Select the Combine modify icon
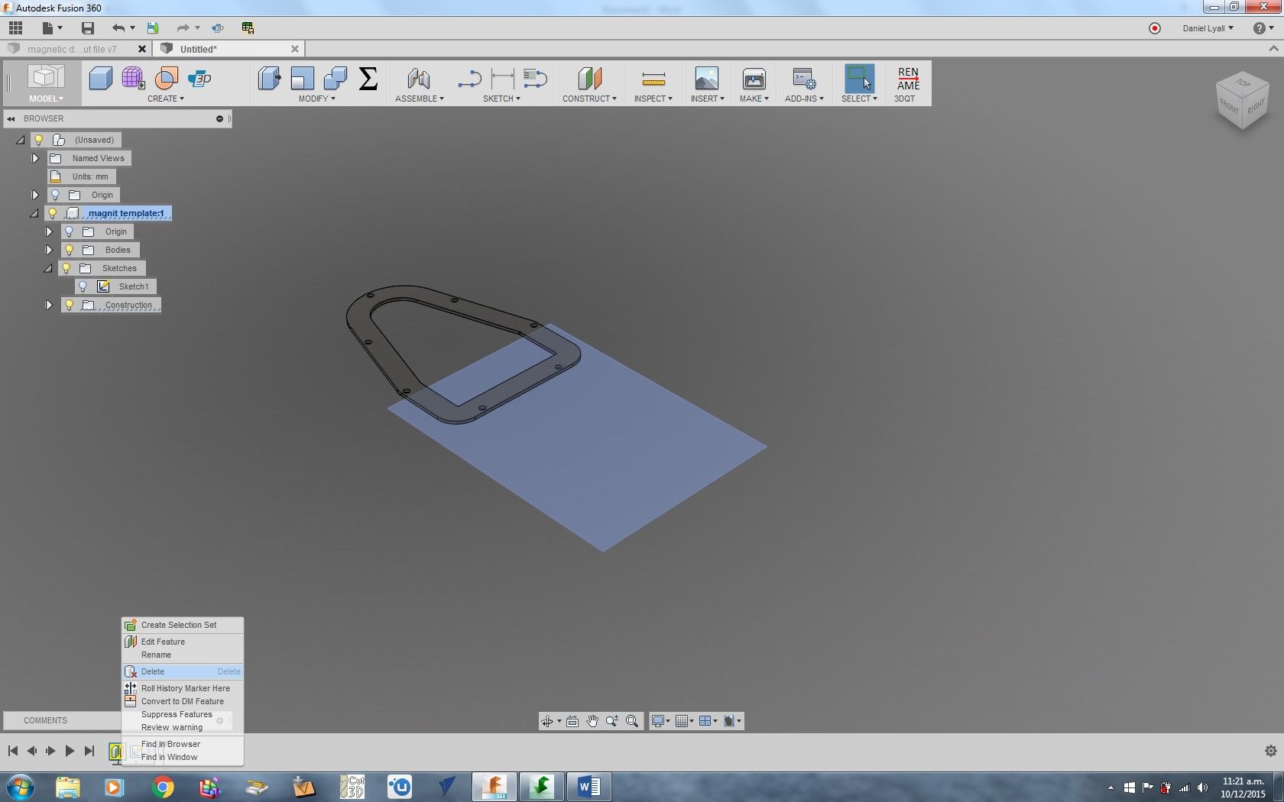1284x802 pixels. [x=335, y=78]
